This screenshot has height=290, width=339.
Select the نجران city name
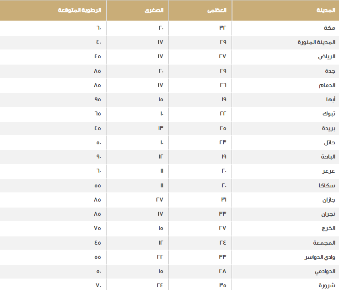coord(328,214)
